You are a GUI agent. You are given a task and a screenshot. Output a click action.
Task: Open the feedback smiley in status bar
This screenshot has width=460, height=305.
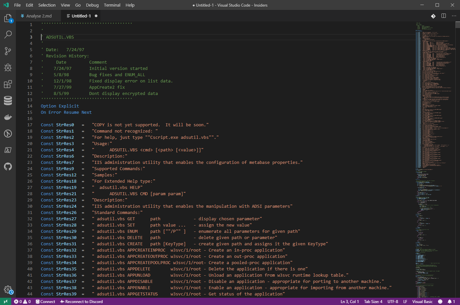[x=440, y=302]
